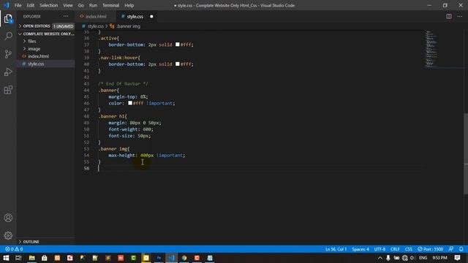Image resolution: width=468 pixels, height=263 pixels.
Task: Place cursor on line number 44
Action: point(86,90)
